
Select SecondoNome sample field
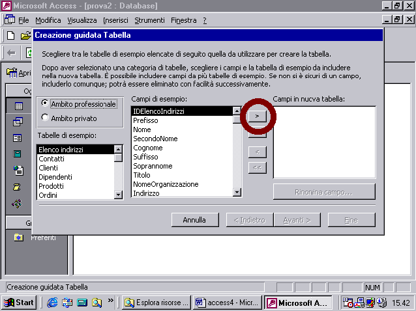[182, 139]
